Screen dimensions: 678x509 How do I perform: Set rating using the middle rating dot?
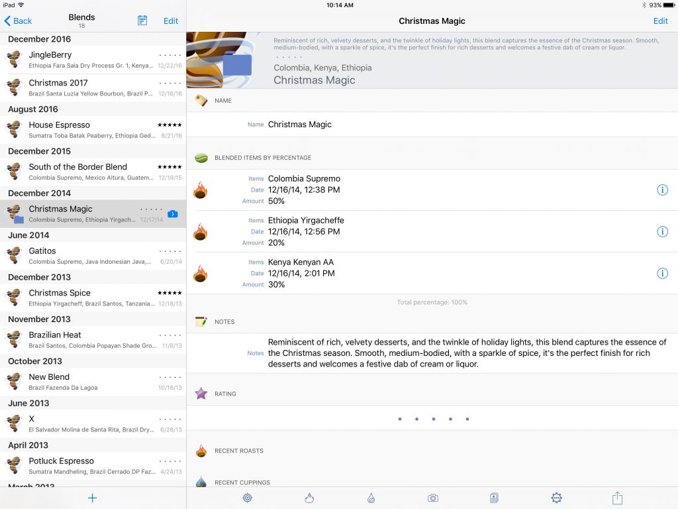(433, 419)
